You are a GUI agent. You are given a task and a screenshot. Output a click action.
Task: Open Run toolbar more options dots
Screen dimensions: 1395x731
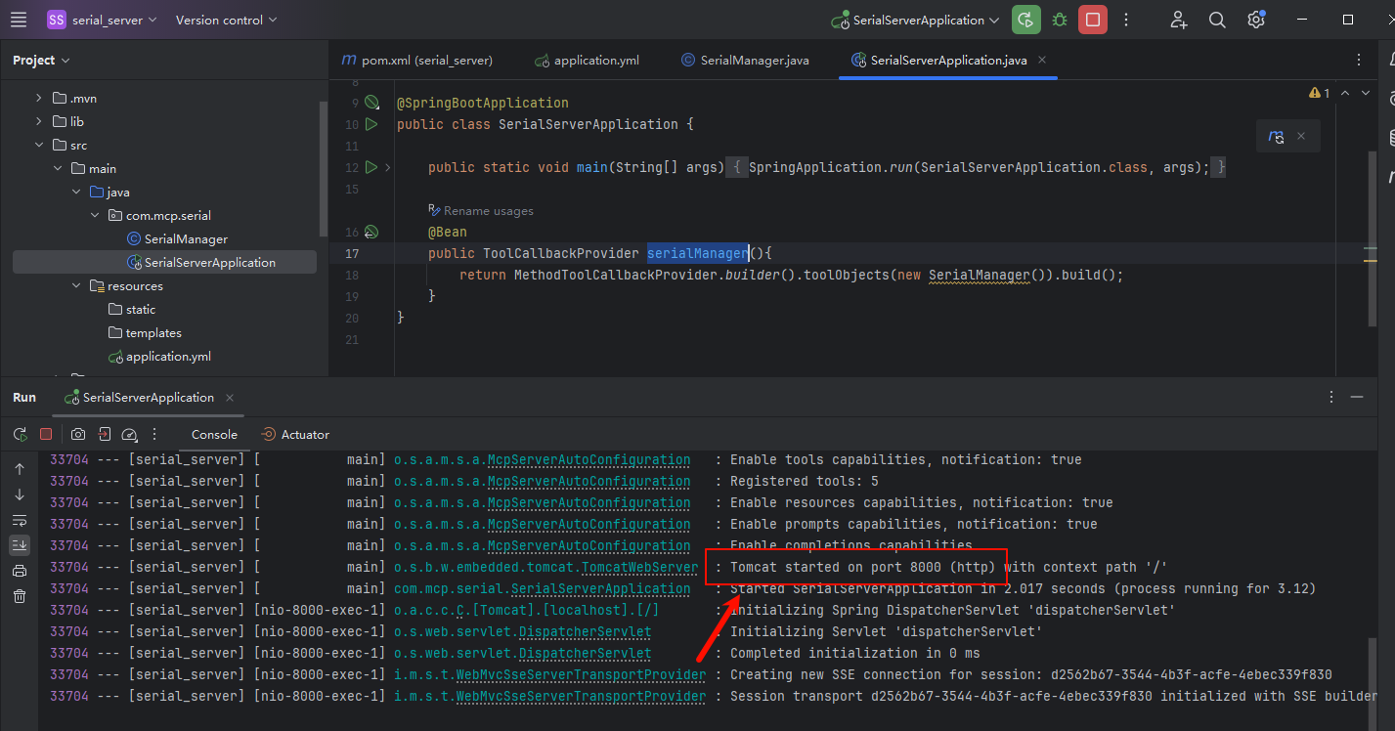coord(154,434)
